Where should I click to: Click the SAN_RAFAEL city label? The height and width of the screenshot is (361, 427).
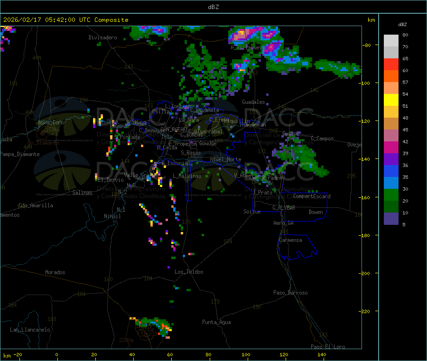tap(174, 130)
